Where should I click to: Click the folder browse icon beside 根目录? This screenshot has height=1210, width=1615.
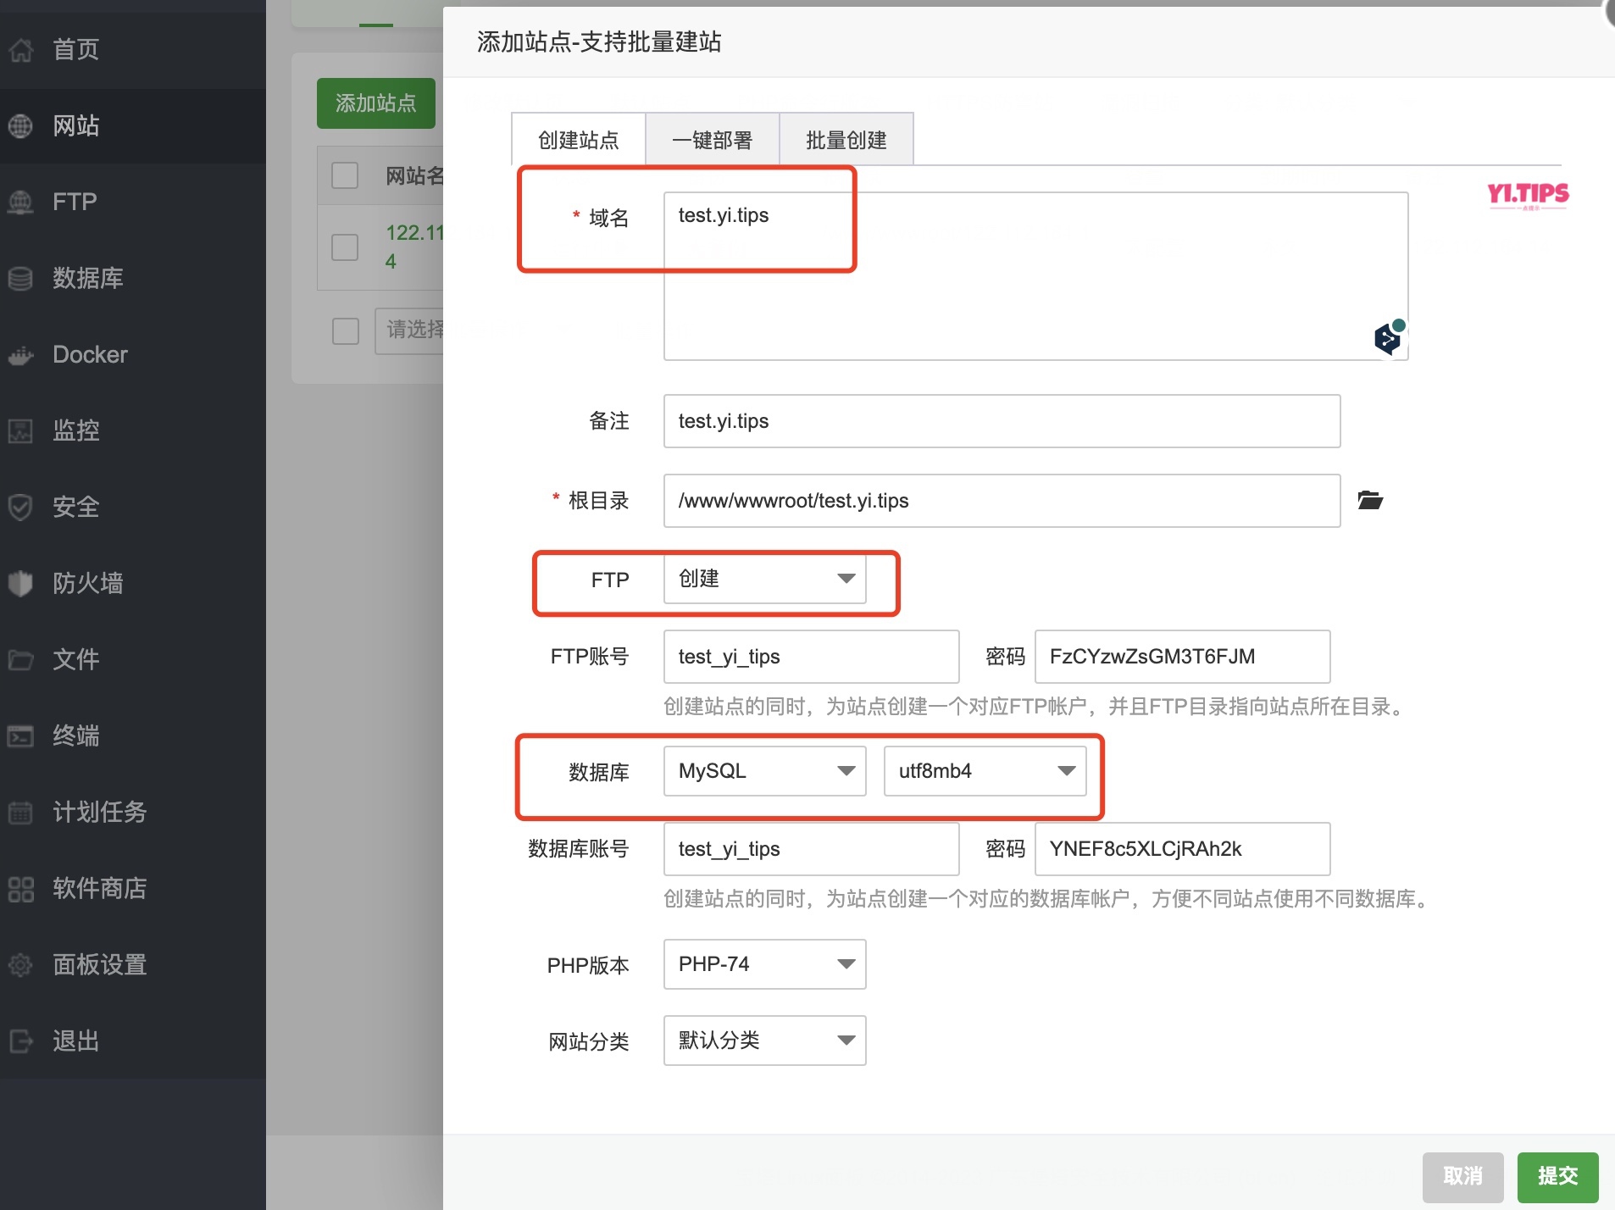(x=1370, y=500)
